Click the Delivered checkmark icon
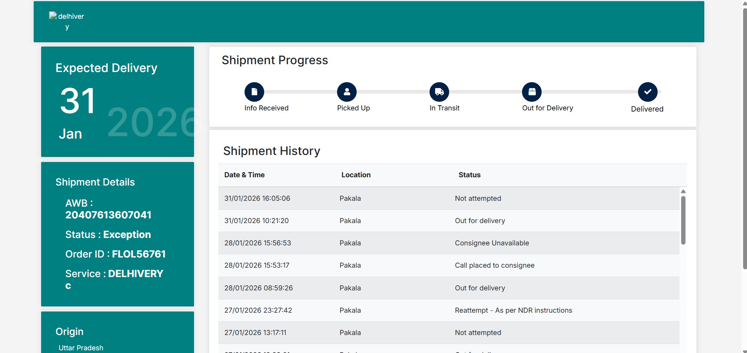The image size is (747, 353). tap(648, 92)
